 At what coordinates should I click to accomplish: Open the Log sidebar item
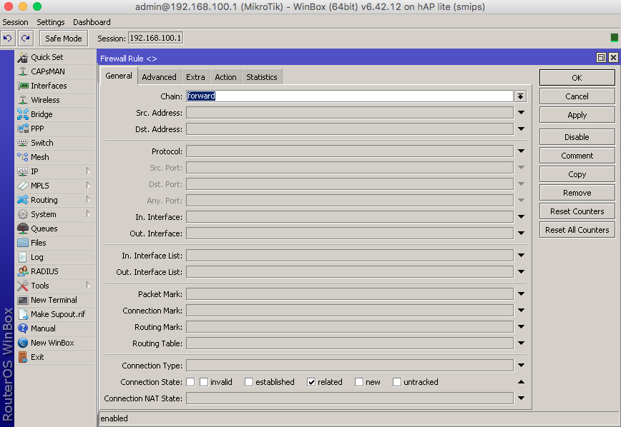[x=56, y=257]
